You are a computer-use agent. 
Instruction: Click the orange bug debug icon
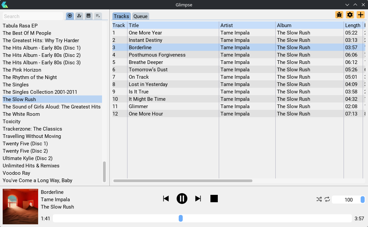coord(339,15)
